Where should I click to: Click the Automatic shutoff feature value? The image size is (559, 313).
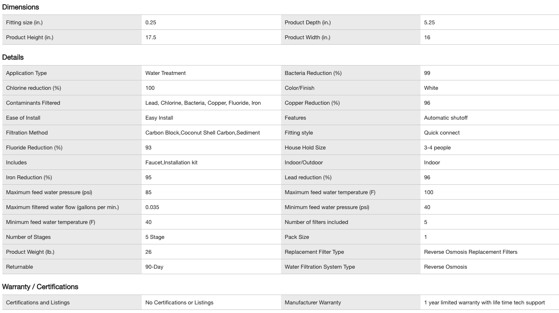446,118
